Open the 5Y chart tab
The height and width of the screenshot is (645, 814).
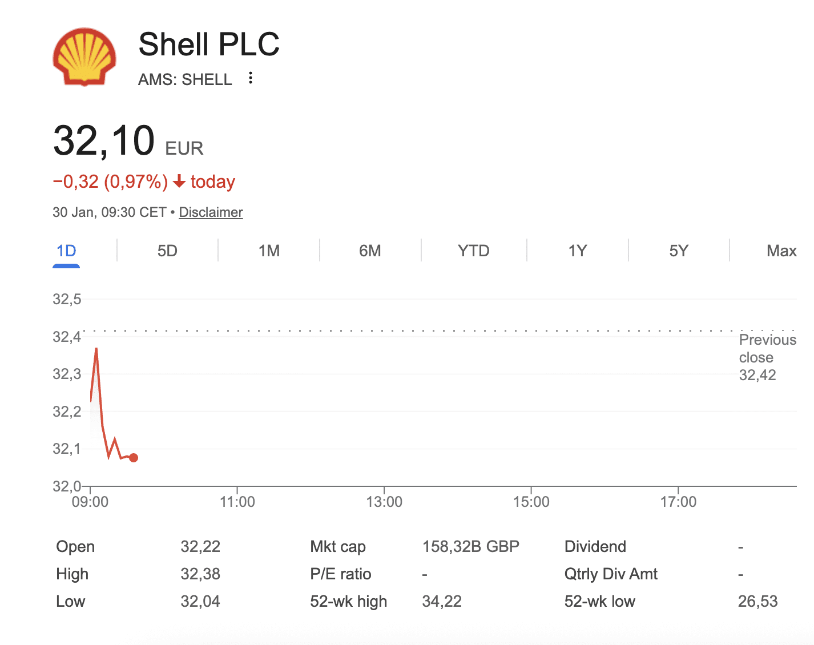(679, 251)
